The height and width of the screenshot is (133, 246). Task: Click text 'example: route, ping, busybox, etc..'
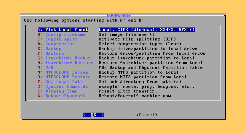(147, 86)
